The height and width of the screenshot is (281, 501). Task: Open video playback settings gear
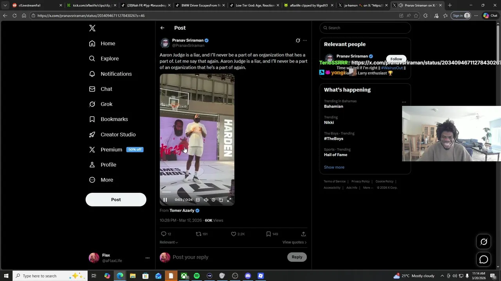point(213,200)
